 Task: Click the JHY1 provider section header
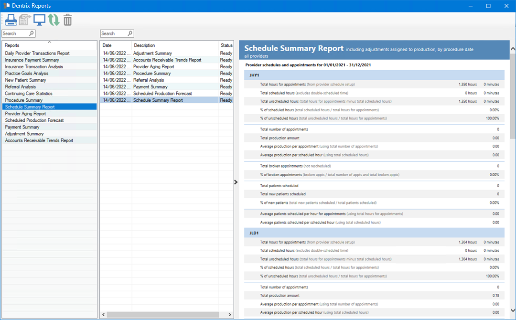click(374, 75)
